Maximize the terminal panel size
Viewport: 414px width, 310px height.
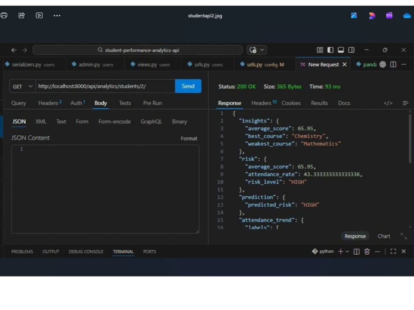pyautogui.click(x=393, y=251)
